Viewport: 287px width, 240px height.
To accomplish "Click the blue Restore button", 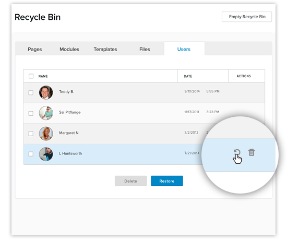I will click(x=167, y=181).
